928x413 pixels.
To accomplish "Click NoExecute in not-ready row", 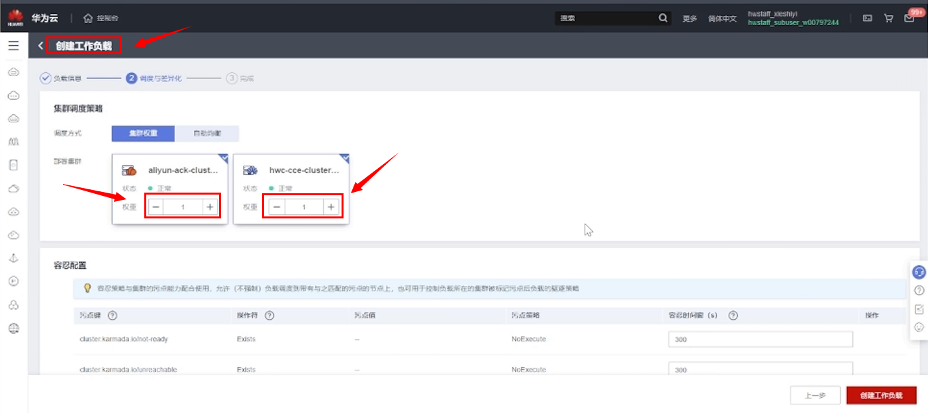I will point(529,340).
